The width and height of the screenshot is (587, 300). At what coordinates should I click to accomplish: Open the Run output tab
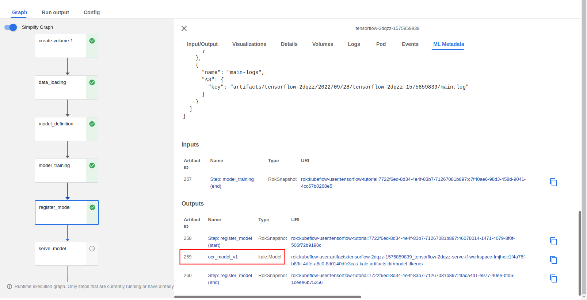pyautogui.click(x=55, y=12)
